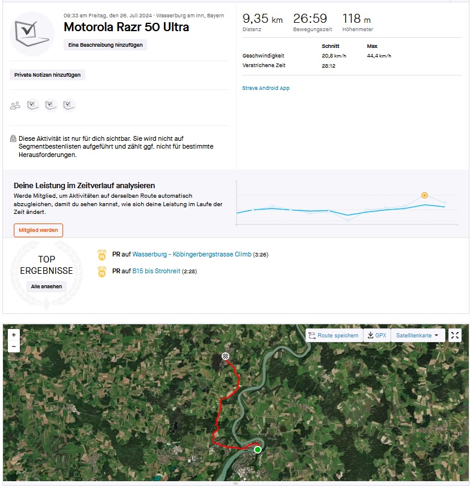Viewport: 470px width, 486px height.
Task: Click the PR medal beside Köbingerbergstrasse Climb
Action: click(101, 255)
